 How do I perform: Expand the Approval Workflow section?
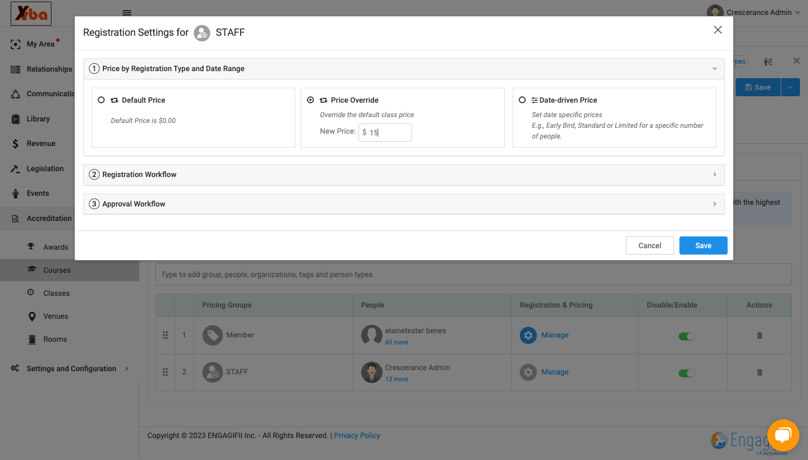pos(404,204)
